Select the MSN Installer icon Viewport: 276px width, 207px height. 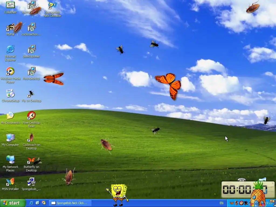point(11,184)
